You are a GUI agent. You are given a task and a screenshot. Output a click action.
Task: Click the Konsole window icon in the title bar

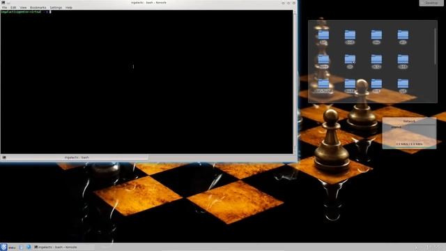coord(3,3)
